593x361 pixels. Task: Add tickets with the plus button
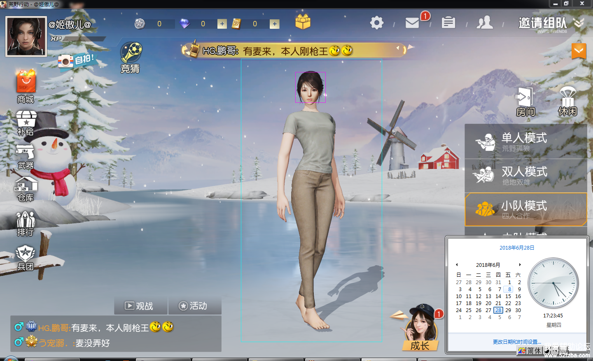pyautogui.click(x=274, y=24)
